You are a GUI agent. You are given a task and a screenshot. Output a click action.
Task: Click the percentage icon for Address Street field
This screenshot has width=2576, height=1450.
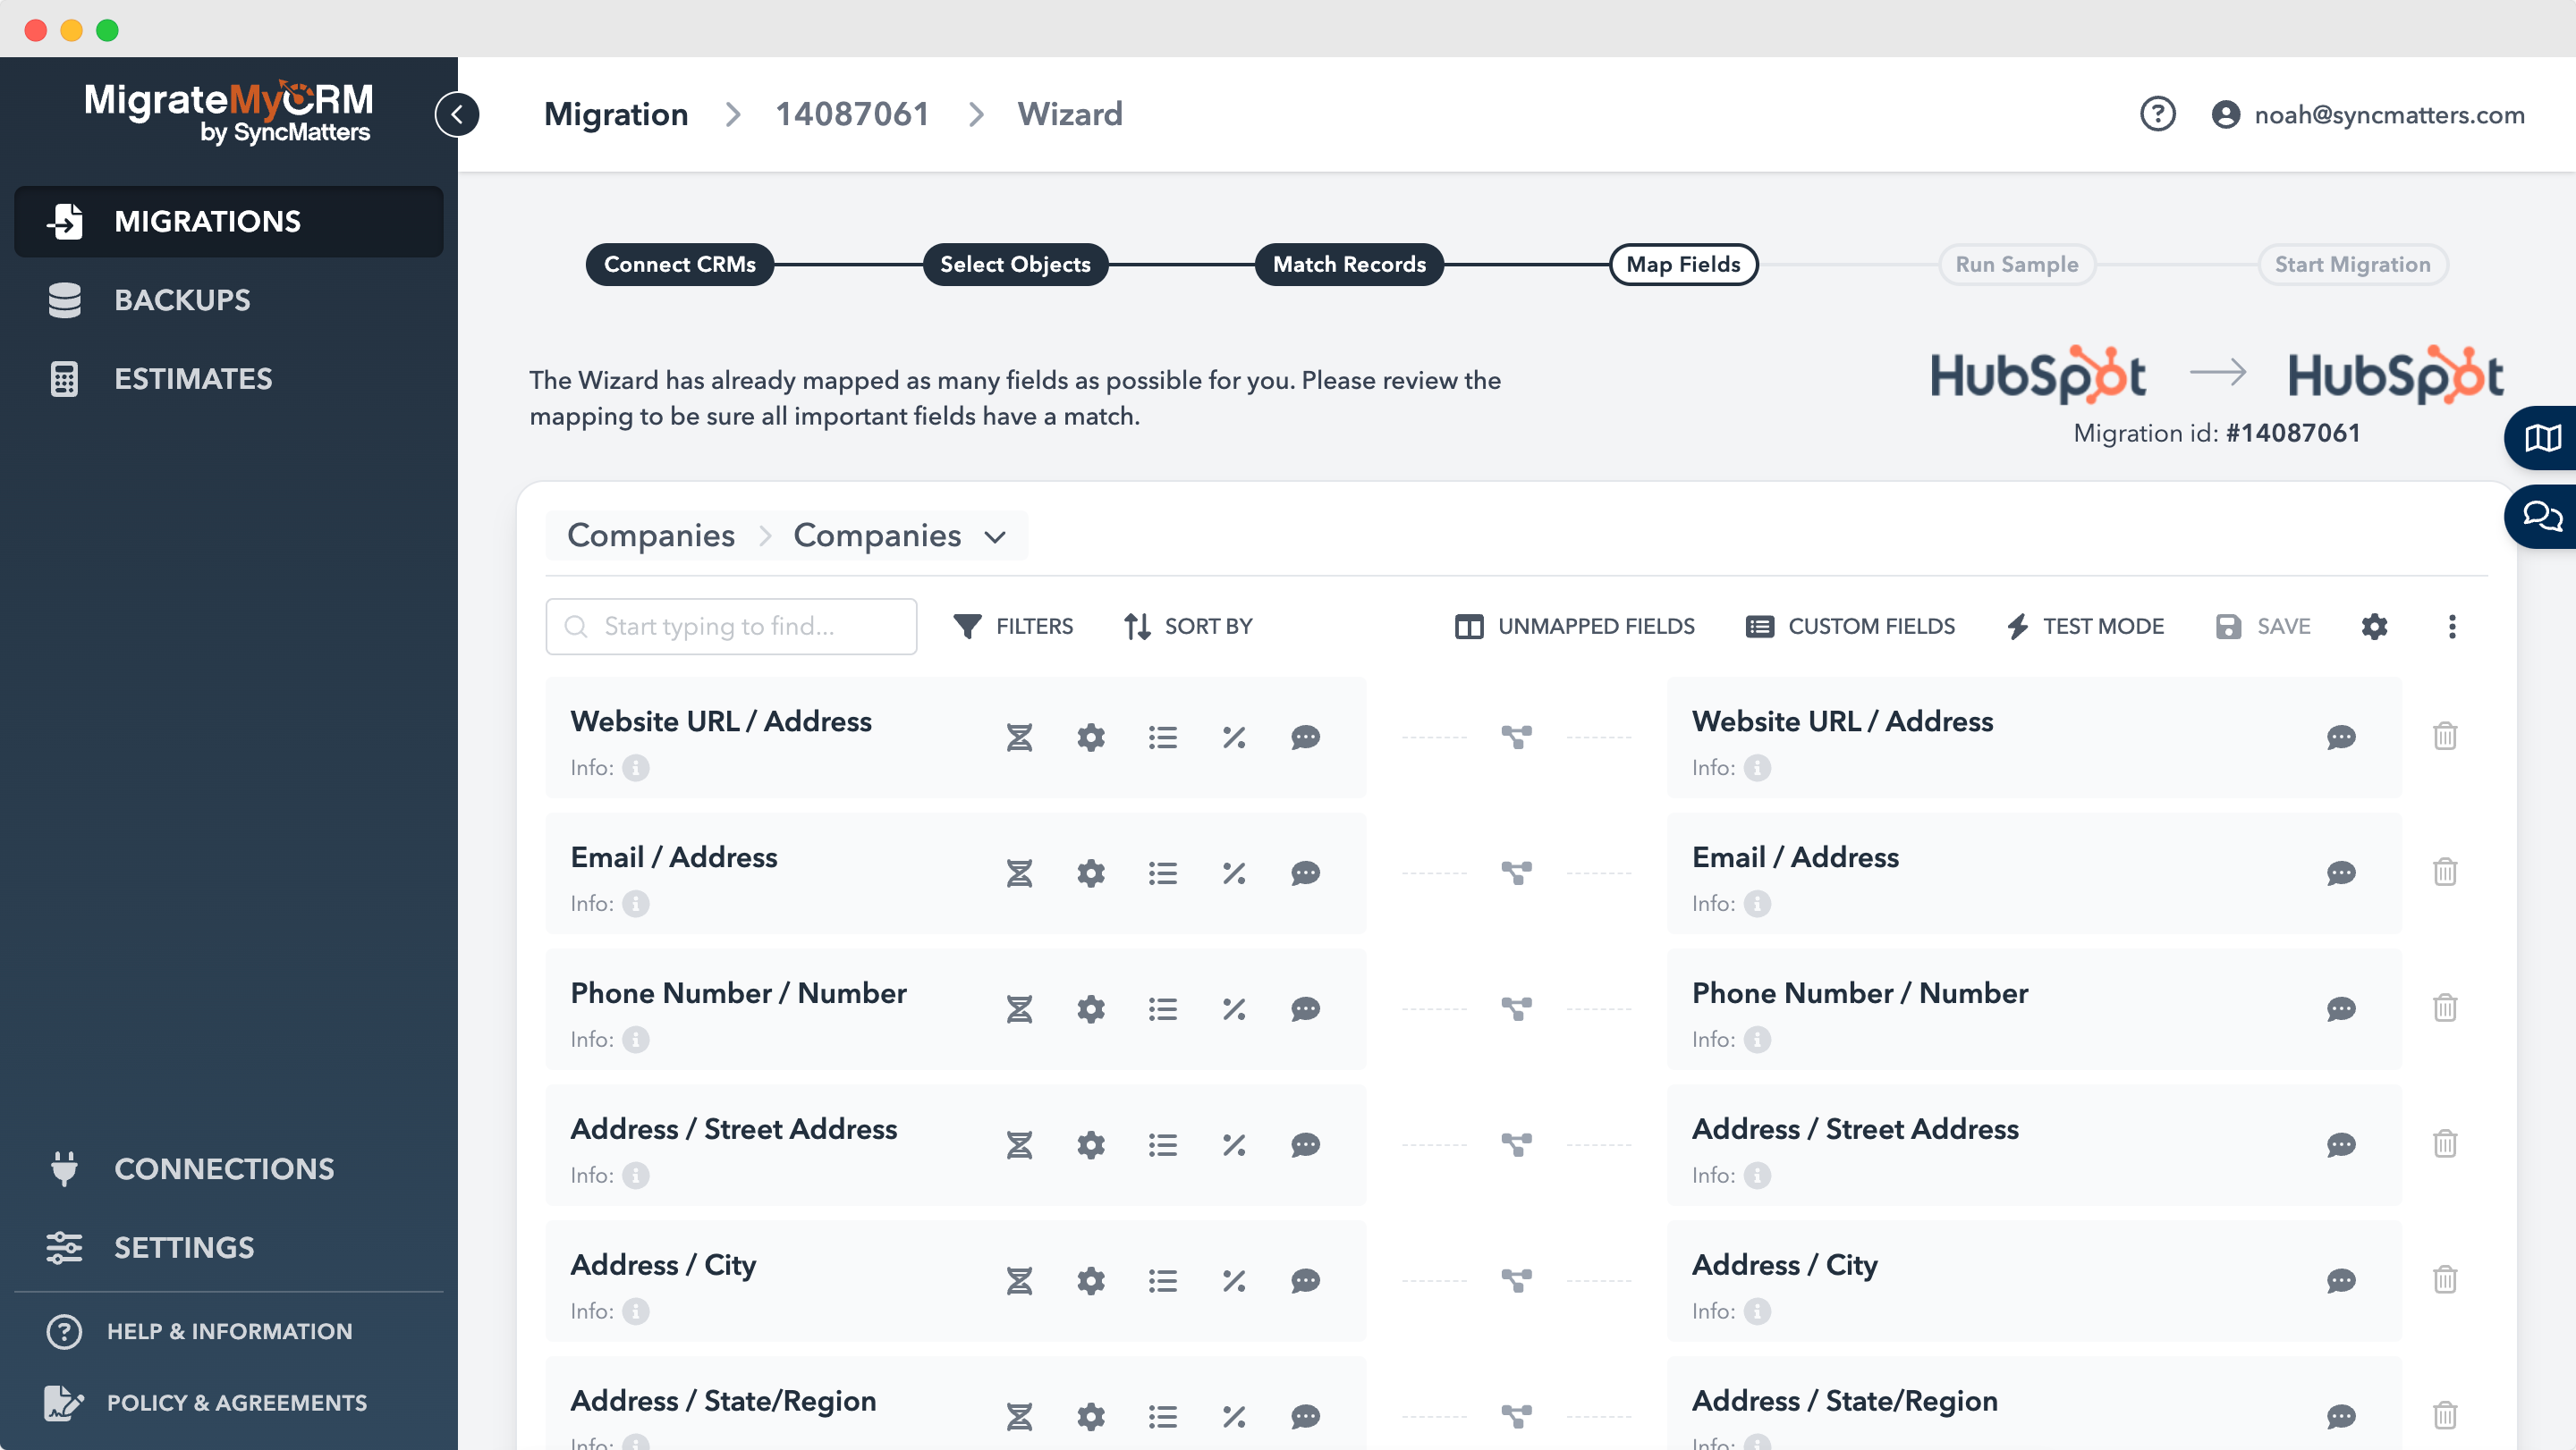1233,1144
